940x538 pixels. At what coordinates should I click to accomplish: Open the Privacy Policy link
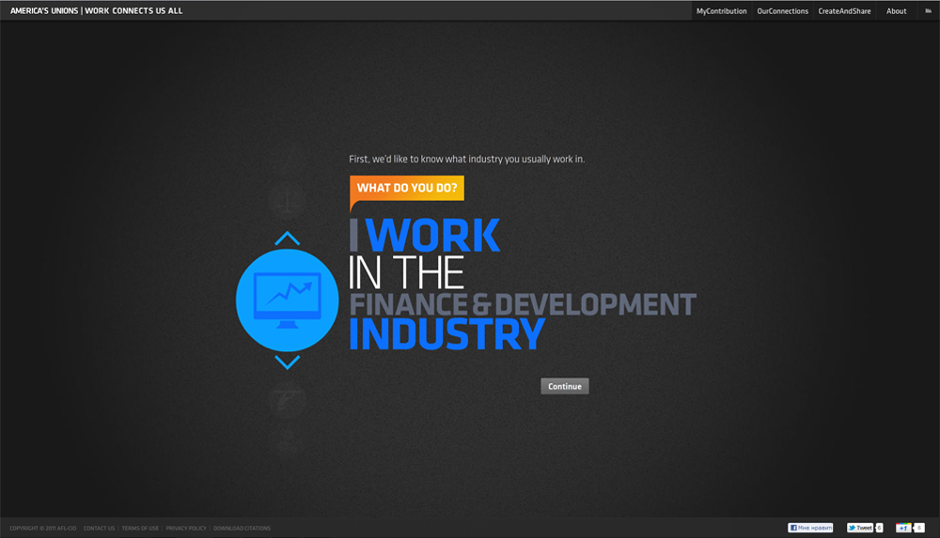pos(186,529)
